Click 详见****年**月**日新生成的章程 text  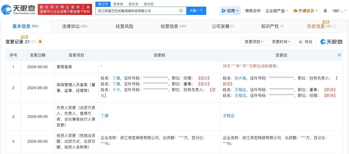(250, 66)
